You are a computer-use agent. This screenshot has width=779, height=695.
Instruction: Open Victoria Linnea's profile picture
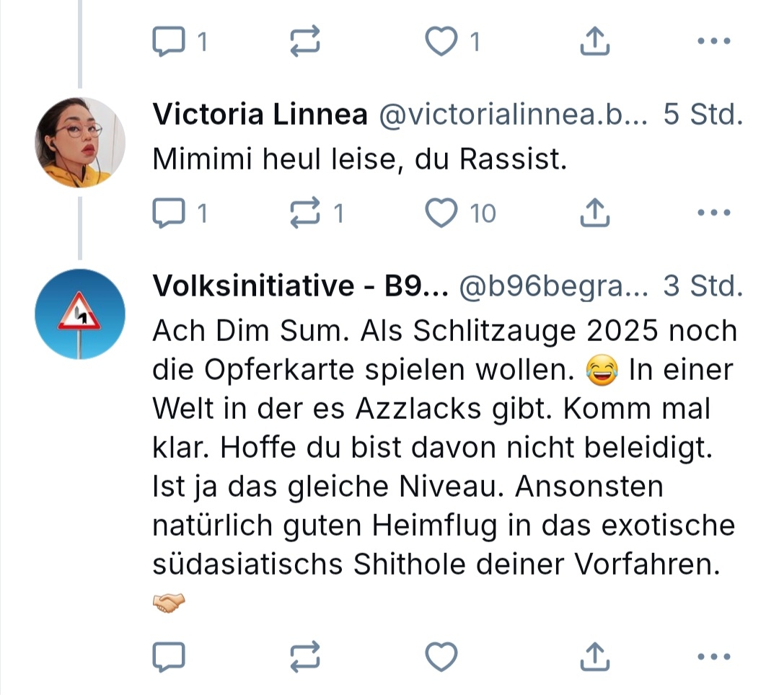coord(80,142)
